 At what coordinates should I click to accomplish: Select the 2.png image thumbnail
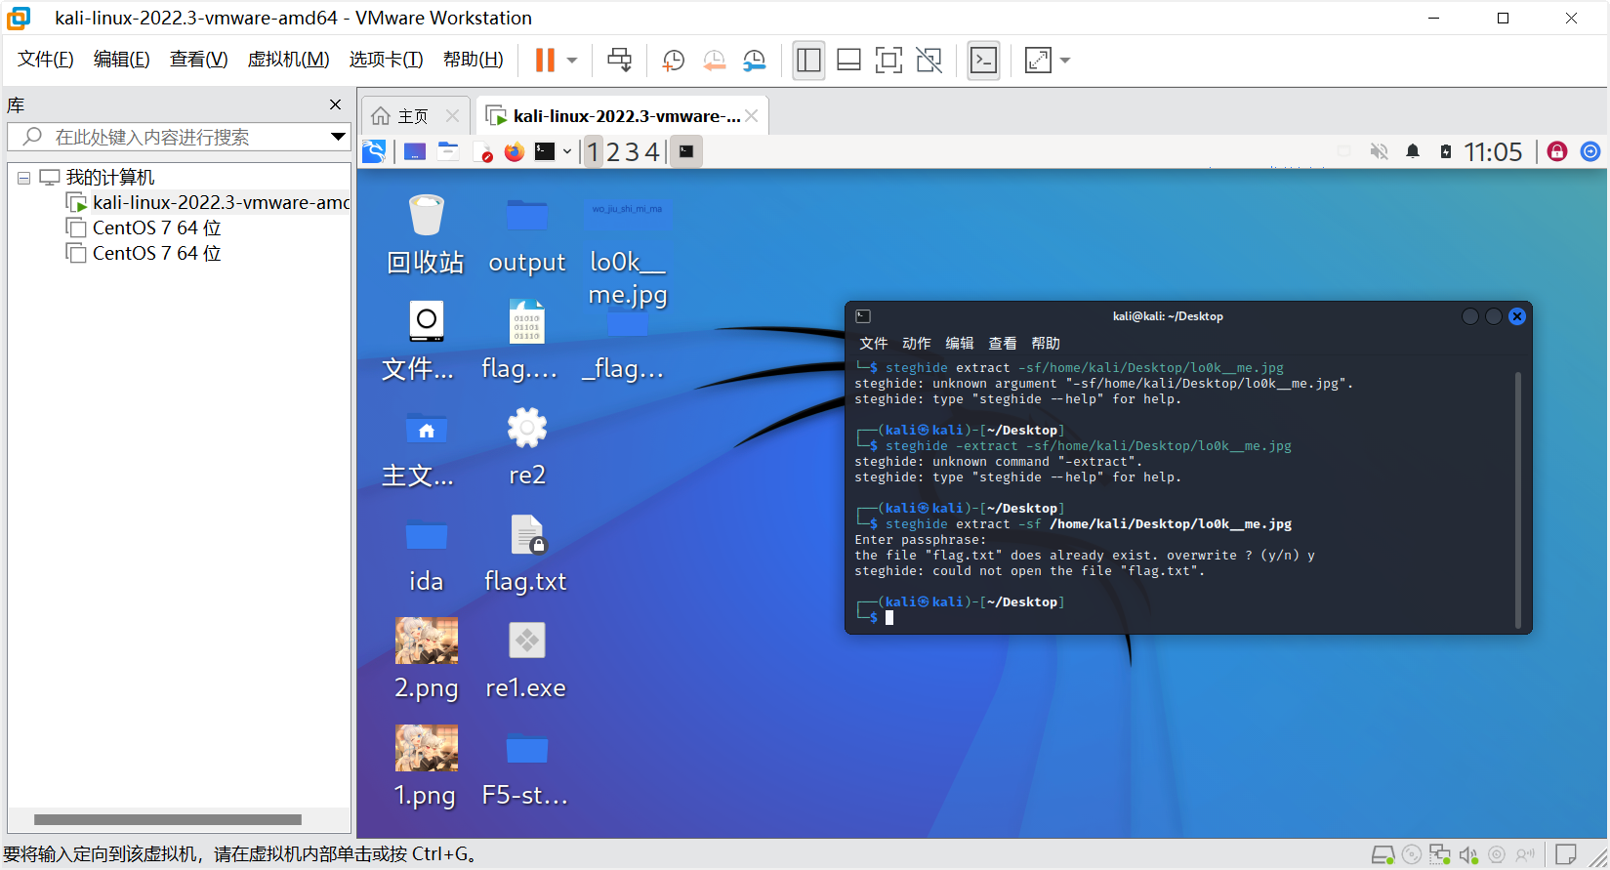tap(427, 641)
